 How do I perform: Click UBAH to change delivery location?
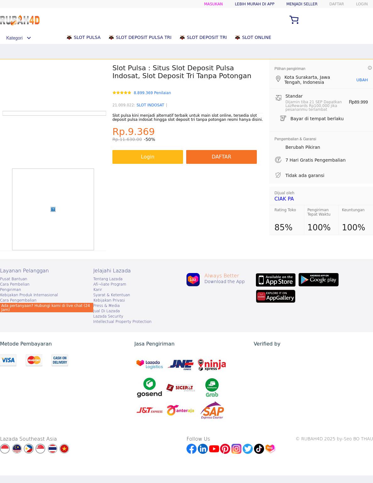tap(362, 80)
